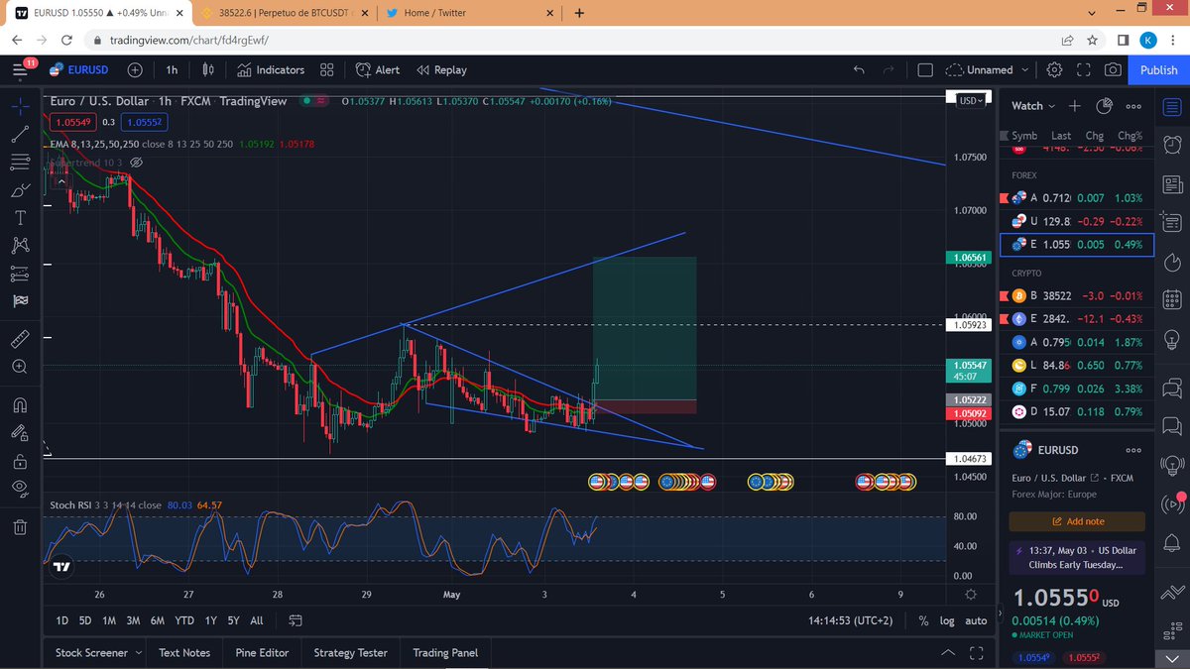1190x669 pixels.
Task: Toggle fullscreen mode
Action: (1084, 70)
